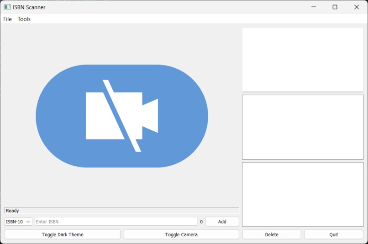Minimize the ISBN Scanner window
368x244 pixels.
(314, 7)
